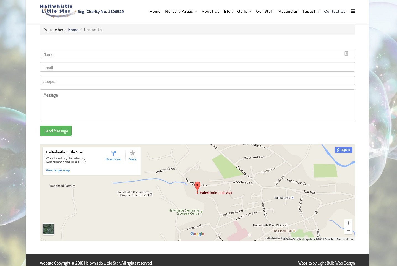Open the Vacancies page
The height and width of the screenshot is (266, 397).
[x=288, y=11]
